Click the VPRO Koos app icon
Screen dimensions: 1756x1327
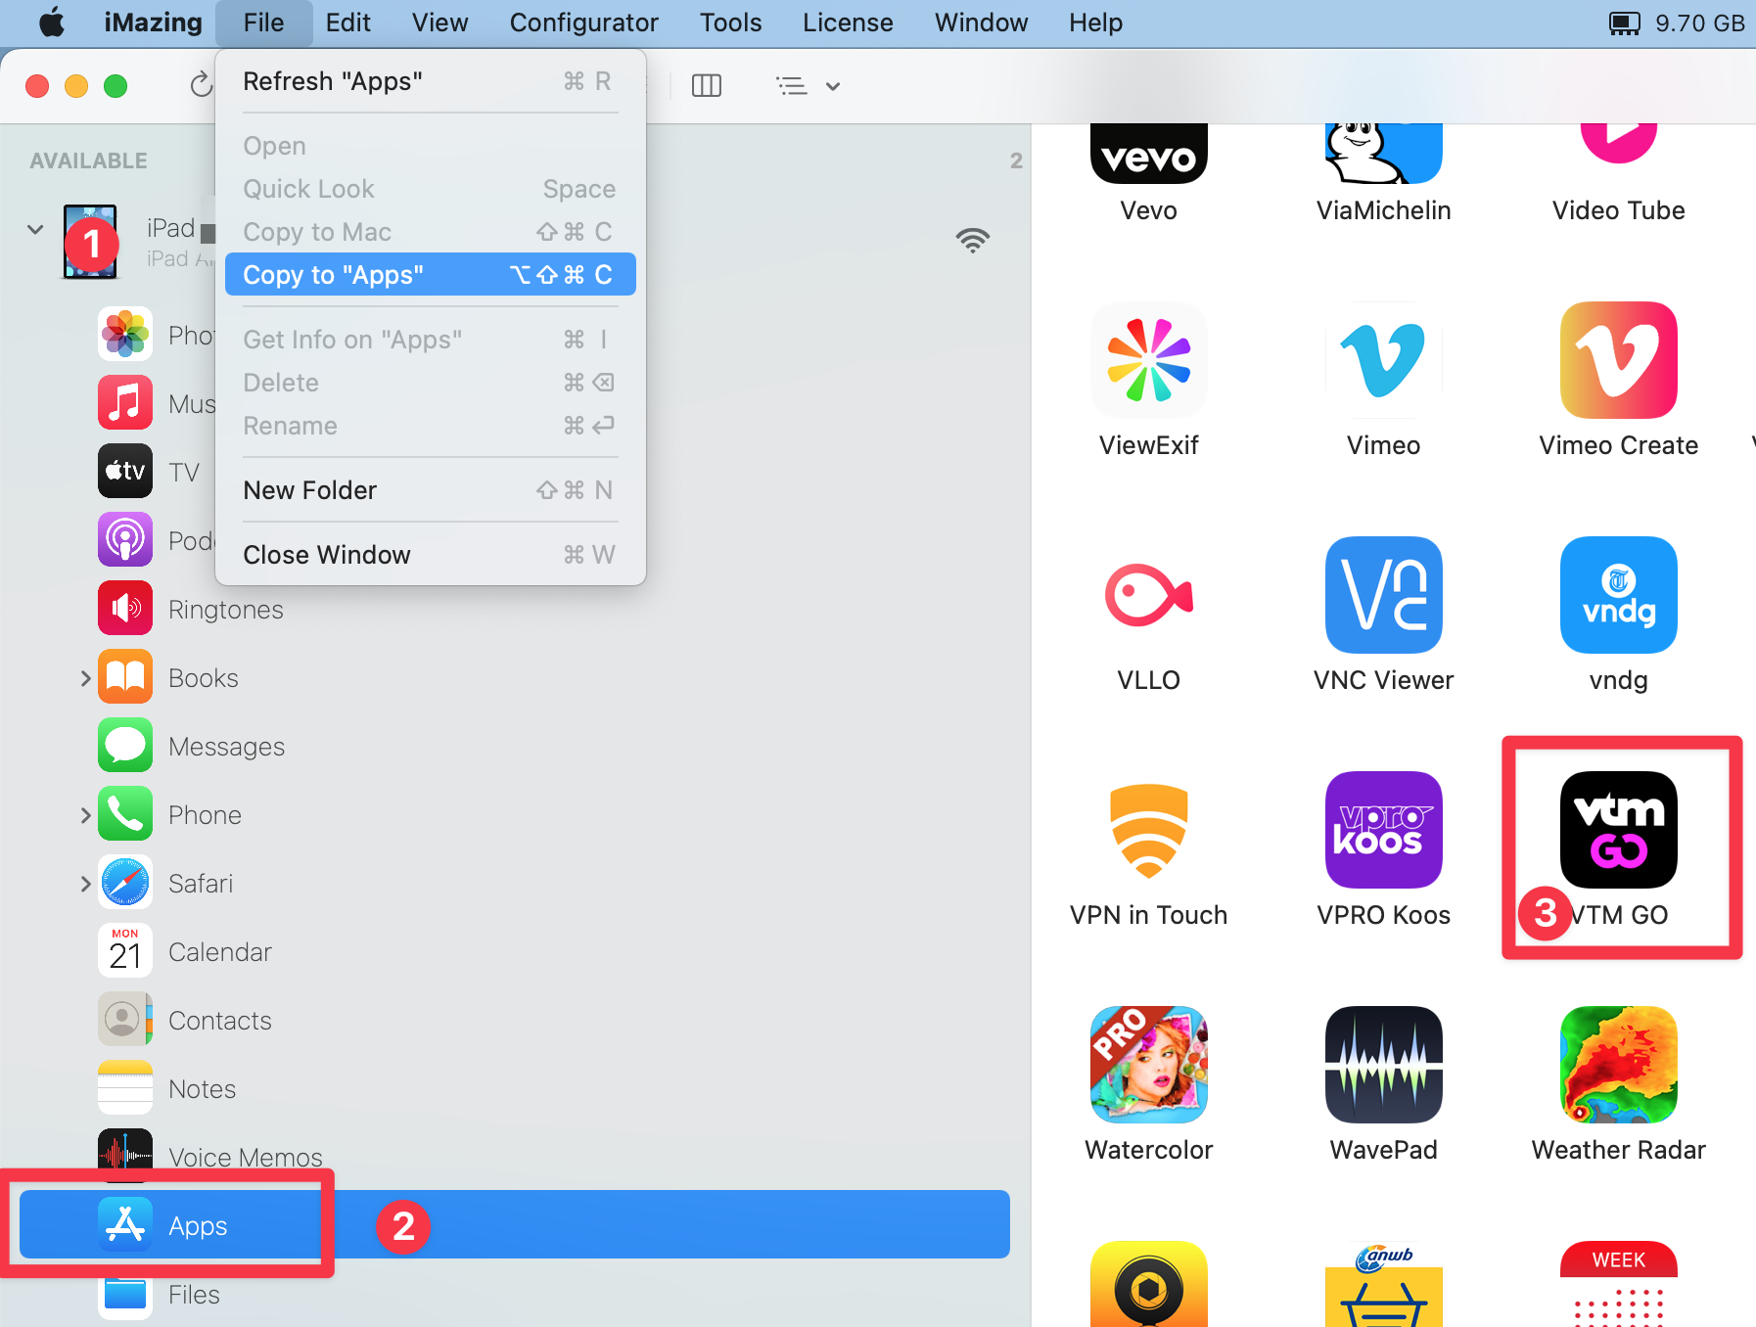[1383, 830]
